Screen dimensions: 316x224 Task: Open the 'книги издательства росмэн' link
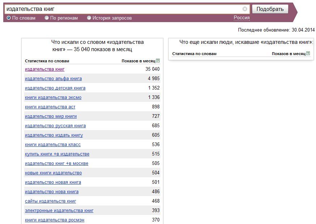(55, 220)
